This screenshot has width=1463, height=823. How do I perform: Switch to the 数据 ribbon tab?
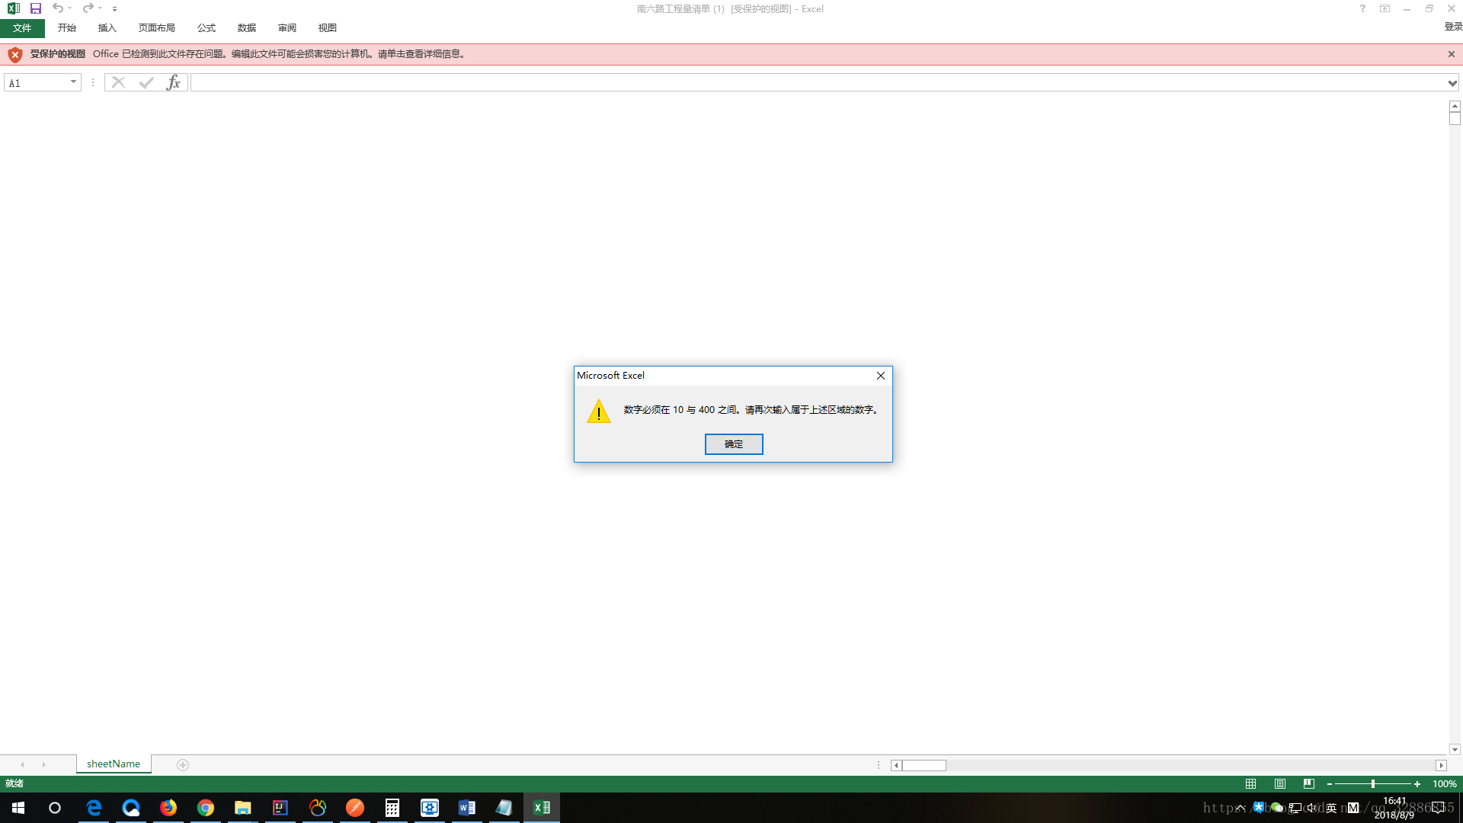click(x=247, y=28)
